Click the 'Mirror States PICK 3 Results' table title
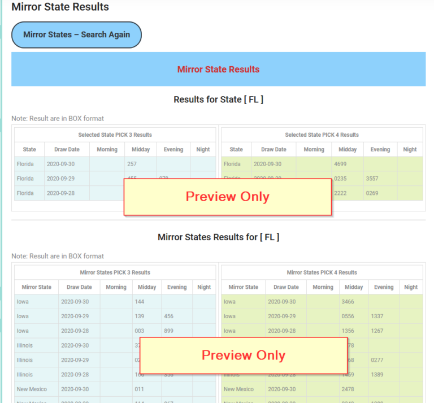The image size is (434, 403). coord(115,272)
